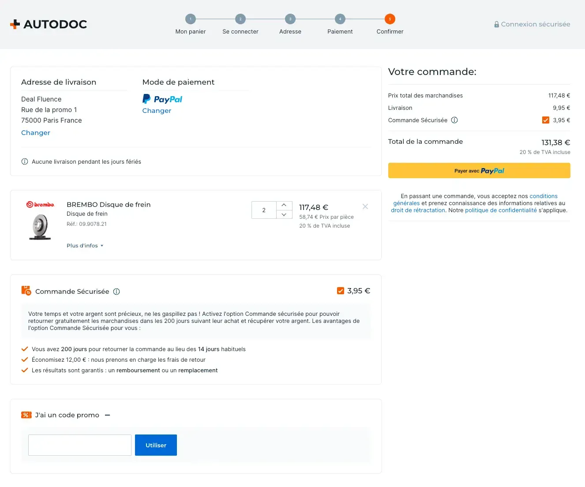
Task: Click the Paiement step label
Action: pos(340,31)
